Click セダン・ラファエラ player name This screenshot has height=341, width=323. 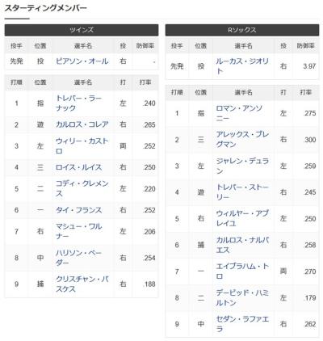coord(242,324)
